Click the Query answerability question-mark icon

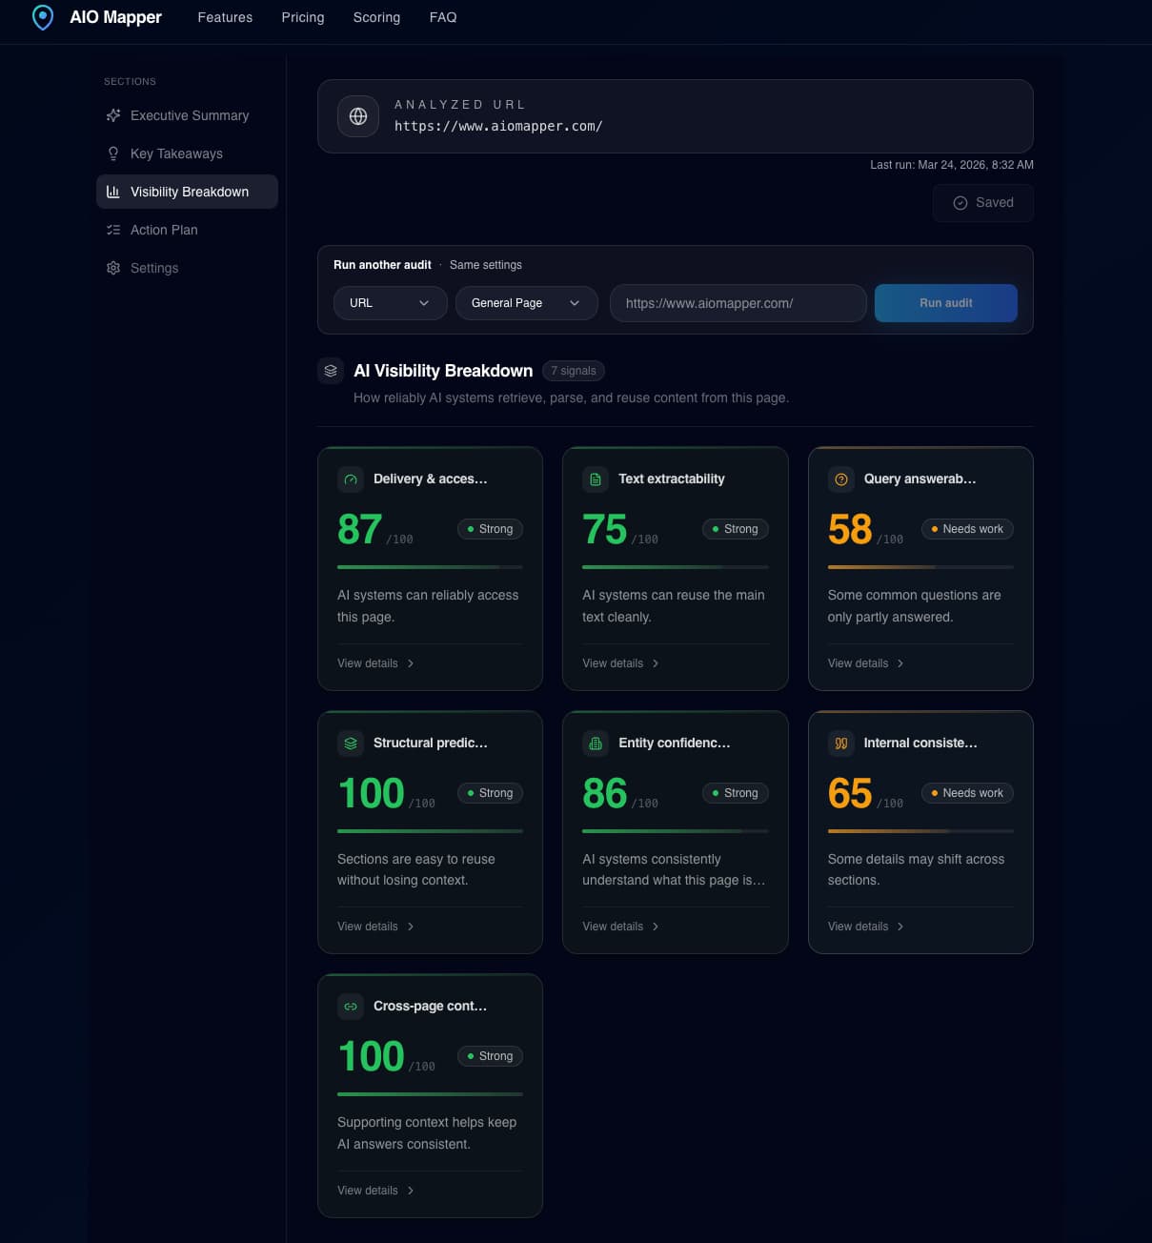[x=840, y=479]
